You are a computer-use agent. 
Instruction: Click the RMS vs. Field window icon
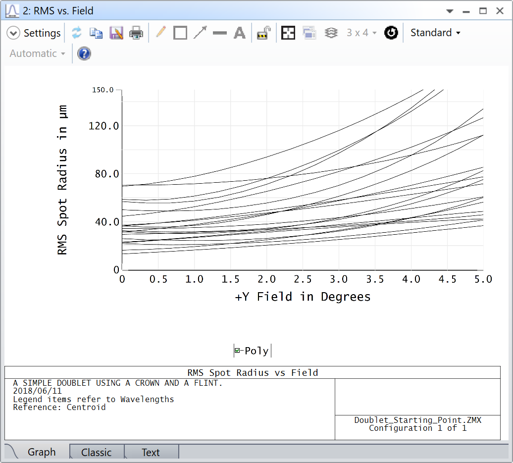tap(12, 11)
